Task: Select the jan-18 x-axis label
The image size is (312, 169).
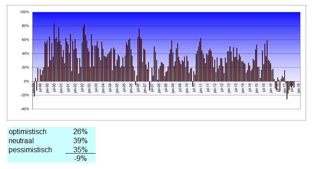Action: (298, 88)
